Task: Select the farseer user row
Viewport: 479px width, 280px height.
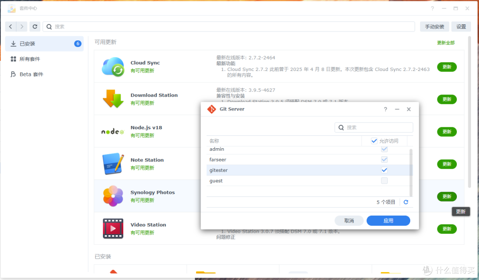Action: pos(308,160)
